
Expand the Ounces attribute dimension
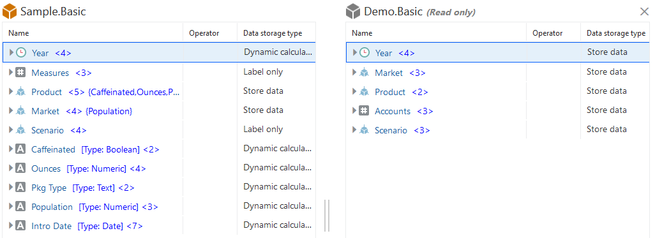11,168
